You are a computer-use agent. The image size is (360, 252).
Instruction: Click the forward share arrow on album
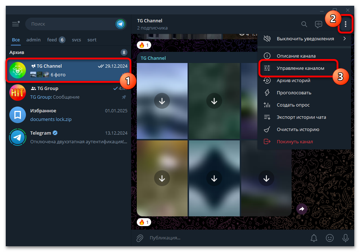pyautogui.click(x=301, y=209)
